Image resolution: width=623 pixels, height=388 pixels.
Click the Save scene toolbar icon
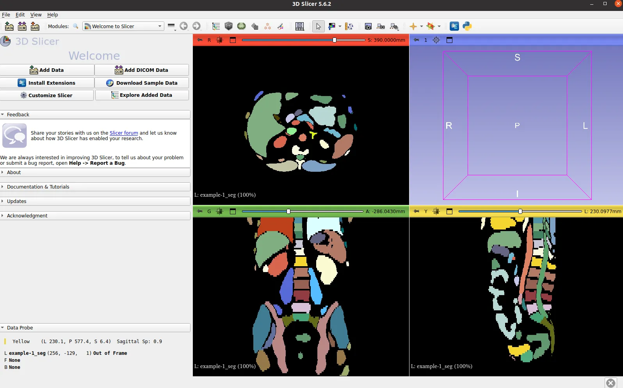(35, 26)
